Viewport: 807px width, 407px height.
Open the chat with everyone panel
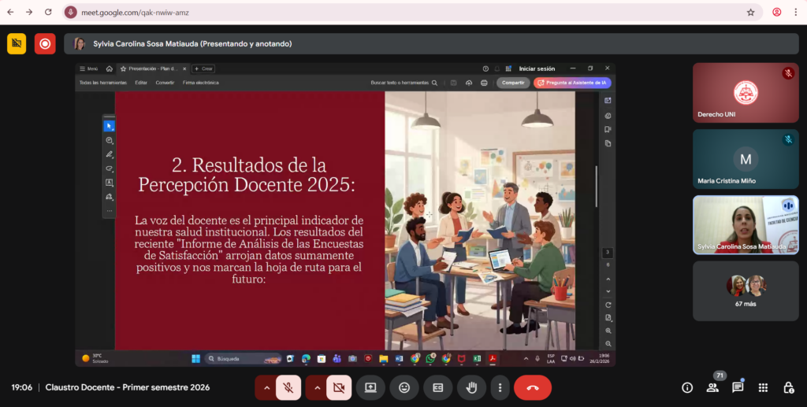click(x=738, y=387)
